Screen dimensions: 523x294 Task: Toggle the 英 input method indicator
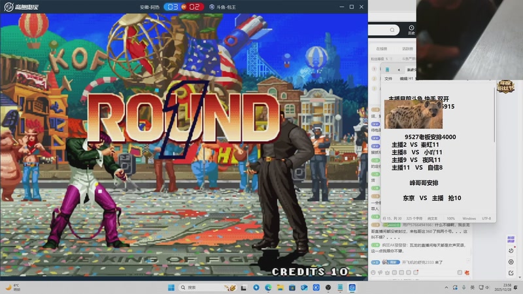[472, 287]
